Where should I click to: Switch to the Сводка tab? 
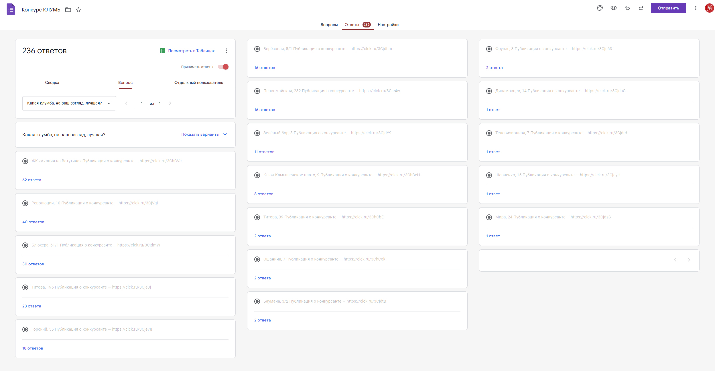52,82
